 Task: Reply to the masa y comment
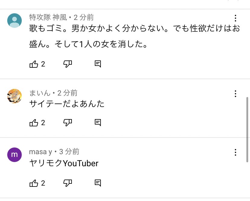(x=98, y=183)
